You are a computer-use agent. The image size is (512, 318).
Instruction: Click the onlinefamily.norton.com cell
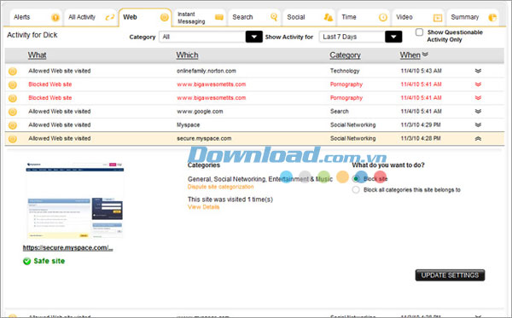point(207,71)
